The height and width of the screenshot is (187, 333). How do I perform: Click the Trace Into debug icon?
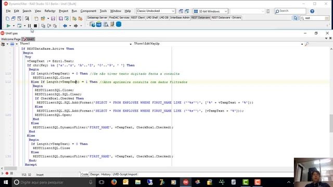[x=43, y=26]
